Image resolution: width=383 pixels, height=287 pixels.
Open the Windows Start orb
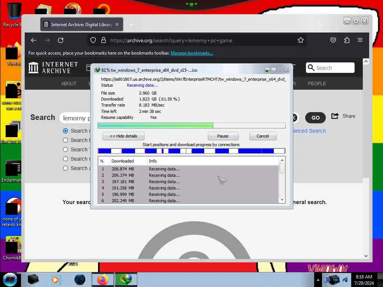pyautogui.click(x=10, y=280)
